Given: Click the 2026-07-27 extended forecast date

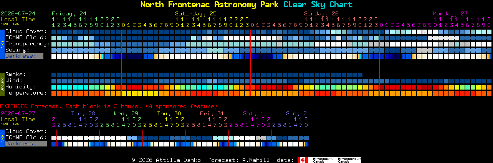Looking at the screenshot, I should (18, 113).
